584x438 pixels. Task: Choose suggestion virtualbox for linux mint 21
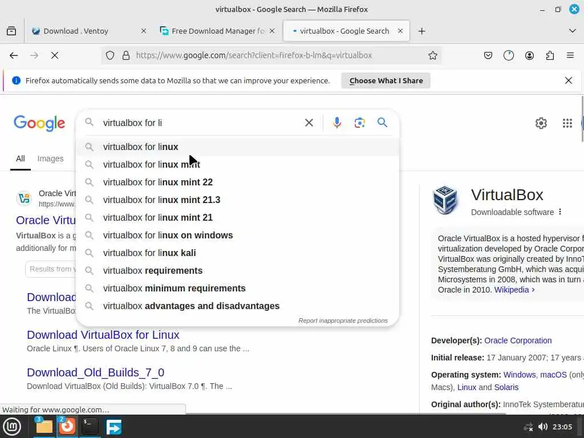point(238,217)
